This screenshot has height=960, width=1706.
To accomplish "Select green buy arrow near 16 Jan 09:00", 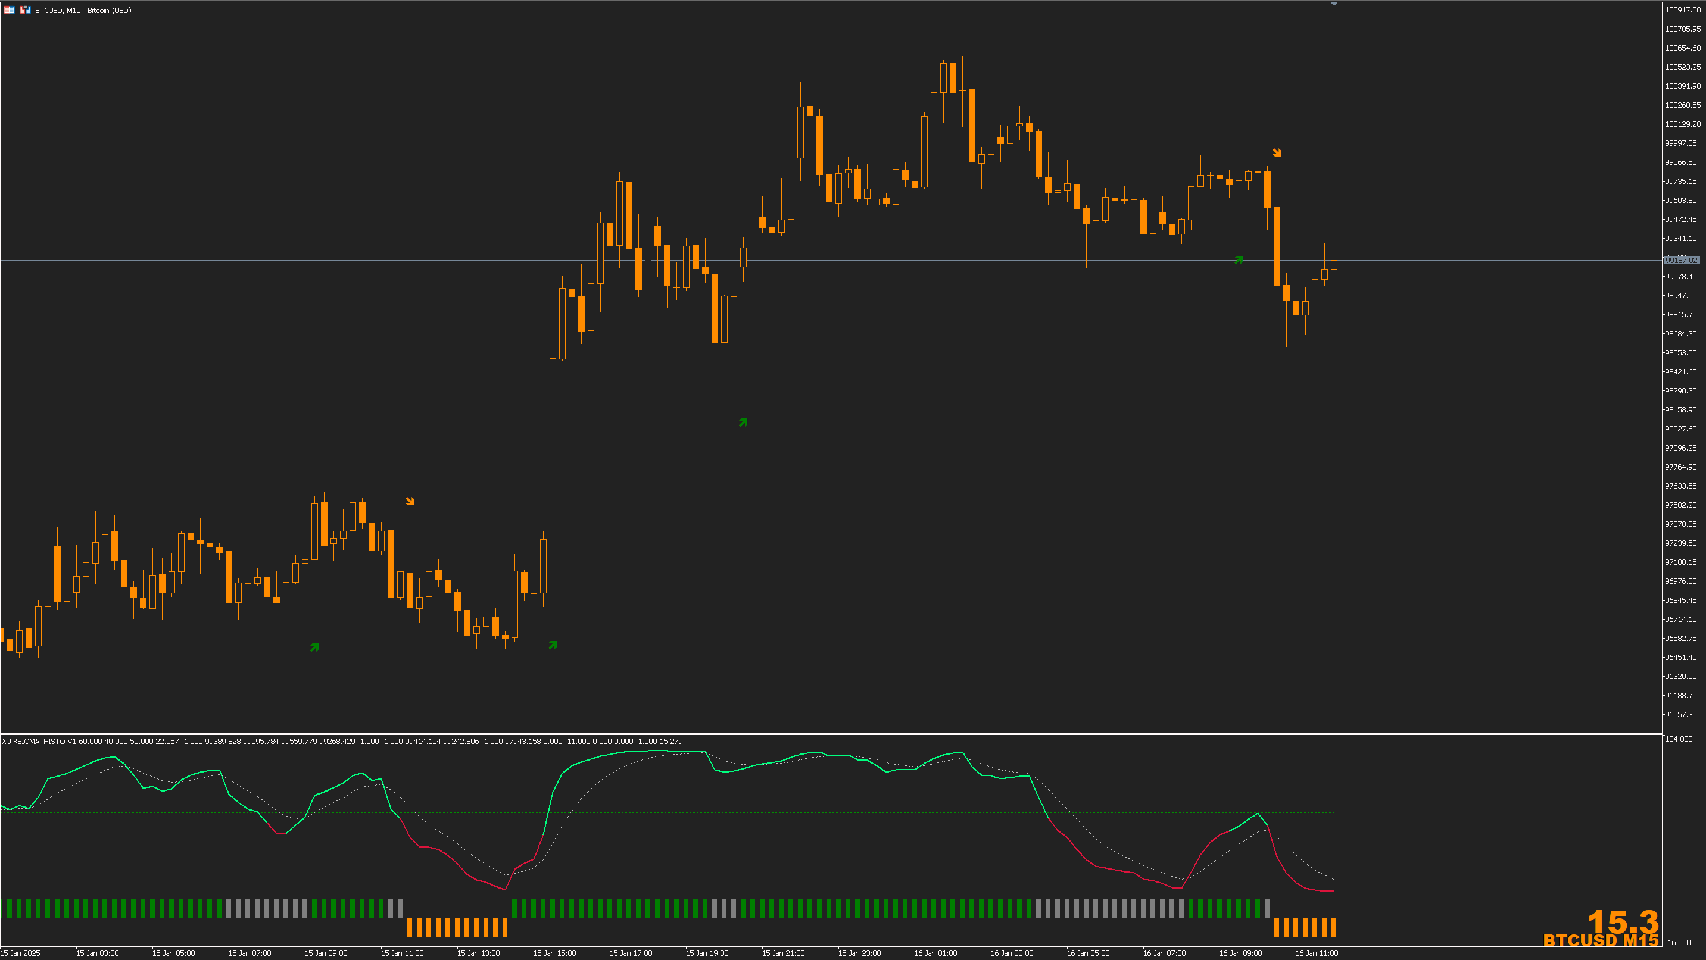I will point(1239,260).
